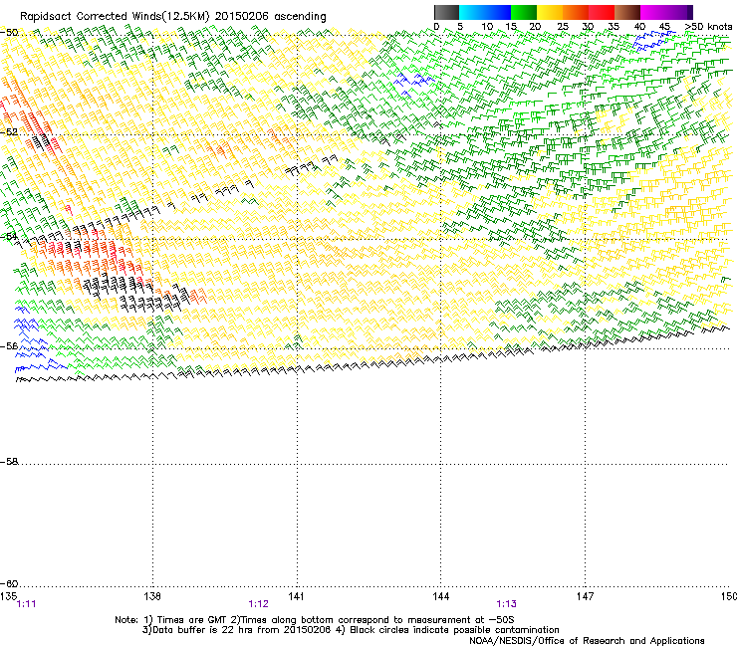Click the word 'ascending' in the title

click(x=300, y=17)
